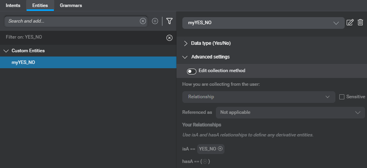Enable the Sensitive checkbox
367x168 pixels.
pyautogui.click(x=342, y=97)
